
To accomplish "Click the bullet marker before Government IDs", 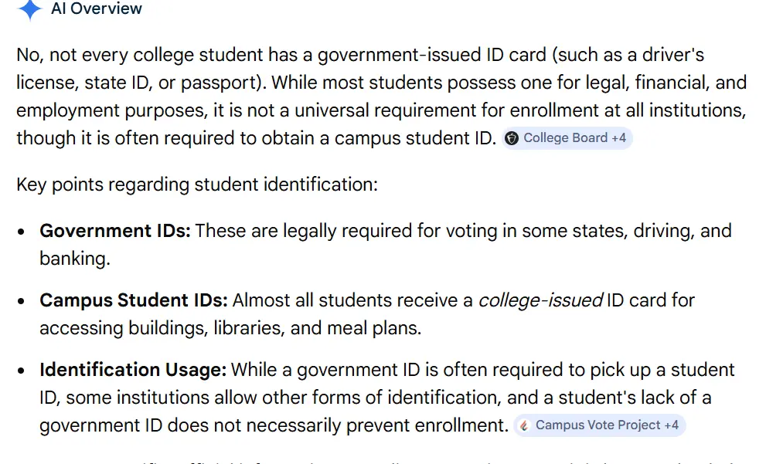I will pyautogui.click(x=23, y=232).
